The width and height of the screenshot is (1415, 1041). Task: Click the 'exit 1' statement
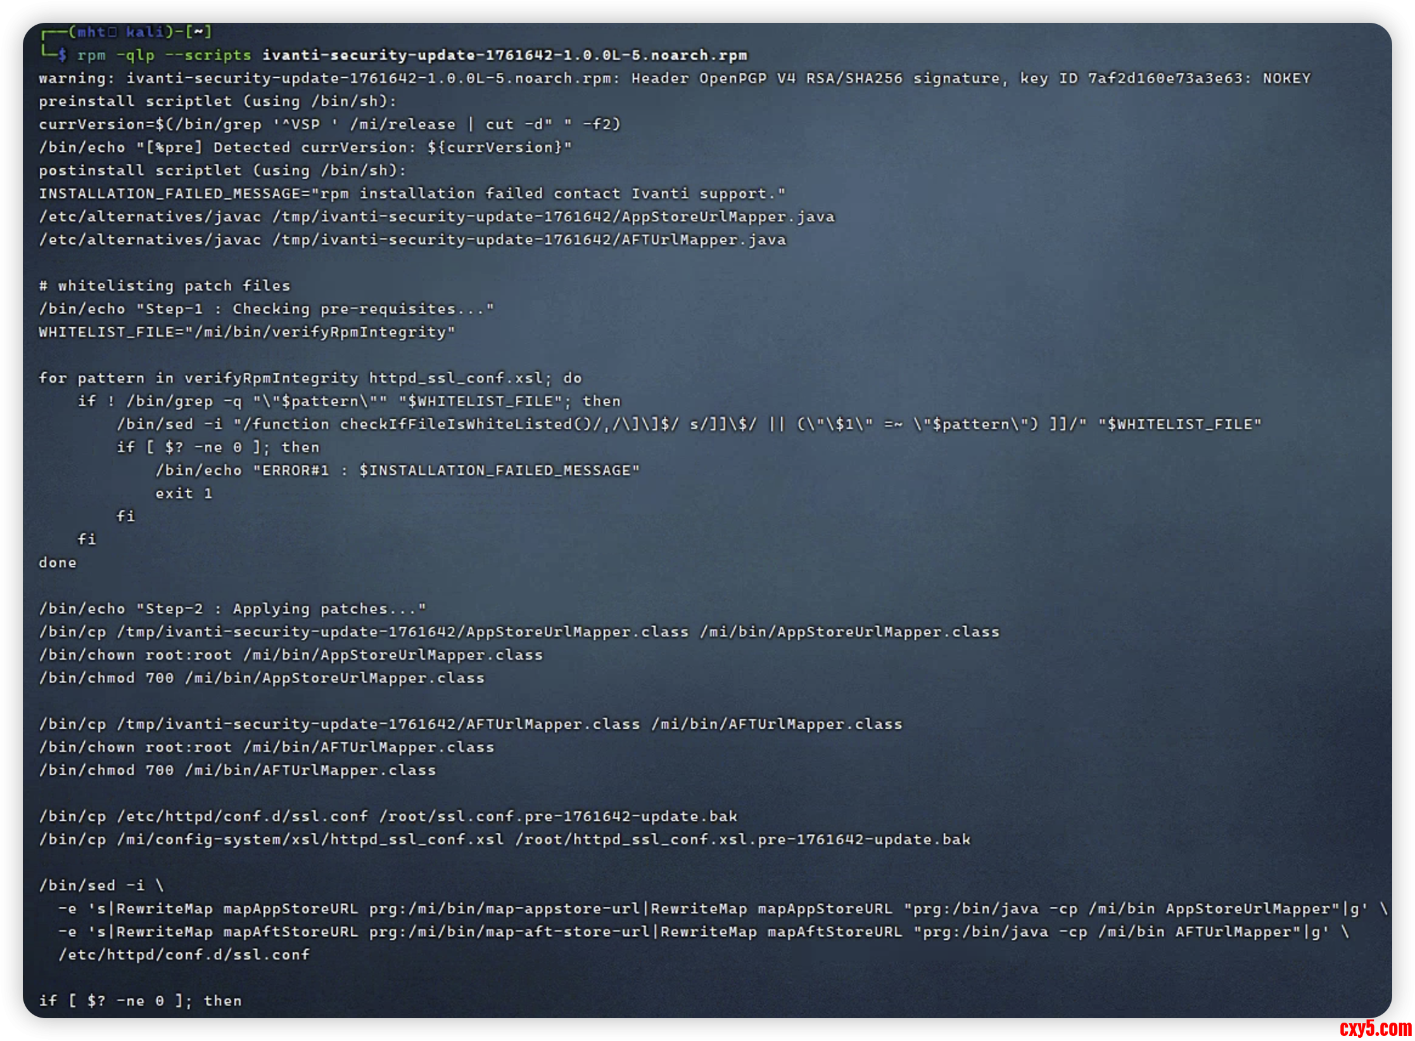click(184, 493)
